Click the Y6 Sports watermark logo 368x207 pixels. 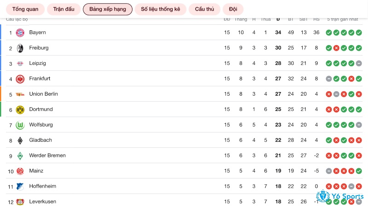(x=340, y=196)
